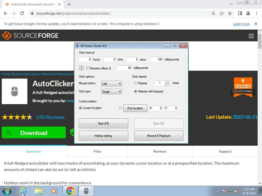This screenshot has height=196, width=262.
Task: Click the Home breadcrumb link
Action: tap(6, 74)
